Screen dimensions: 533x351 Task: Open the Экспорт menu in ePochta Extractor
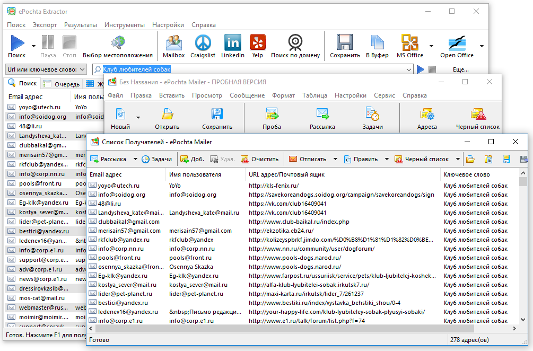coord(45,25)
